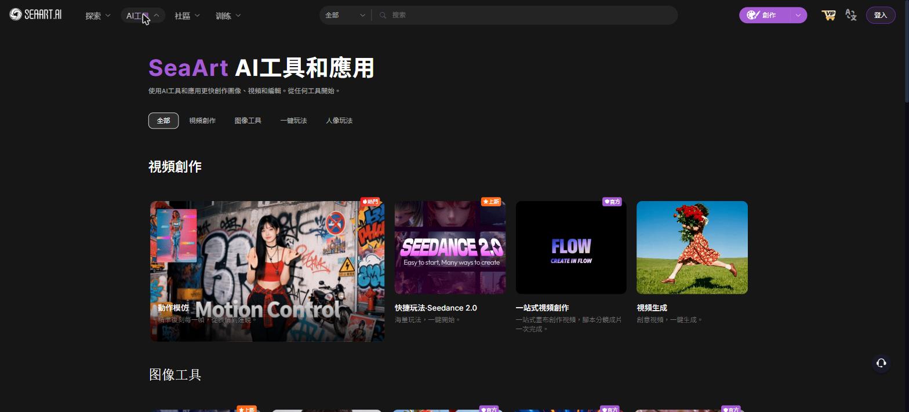Click the SeaArt AI工具和應用 heading
The width and height of the screenshot is (909, 412).
point(261,68)
